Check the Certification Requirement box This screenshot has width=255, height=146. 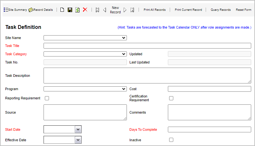171,98
